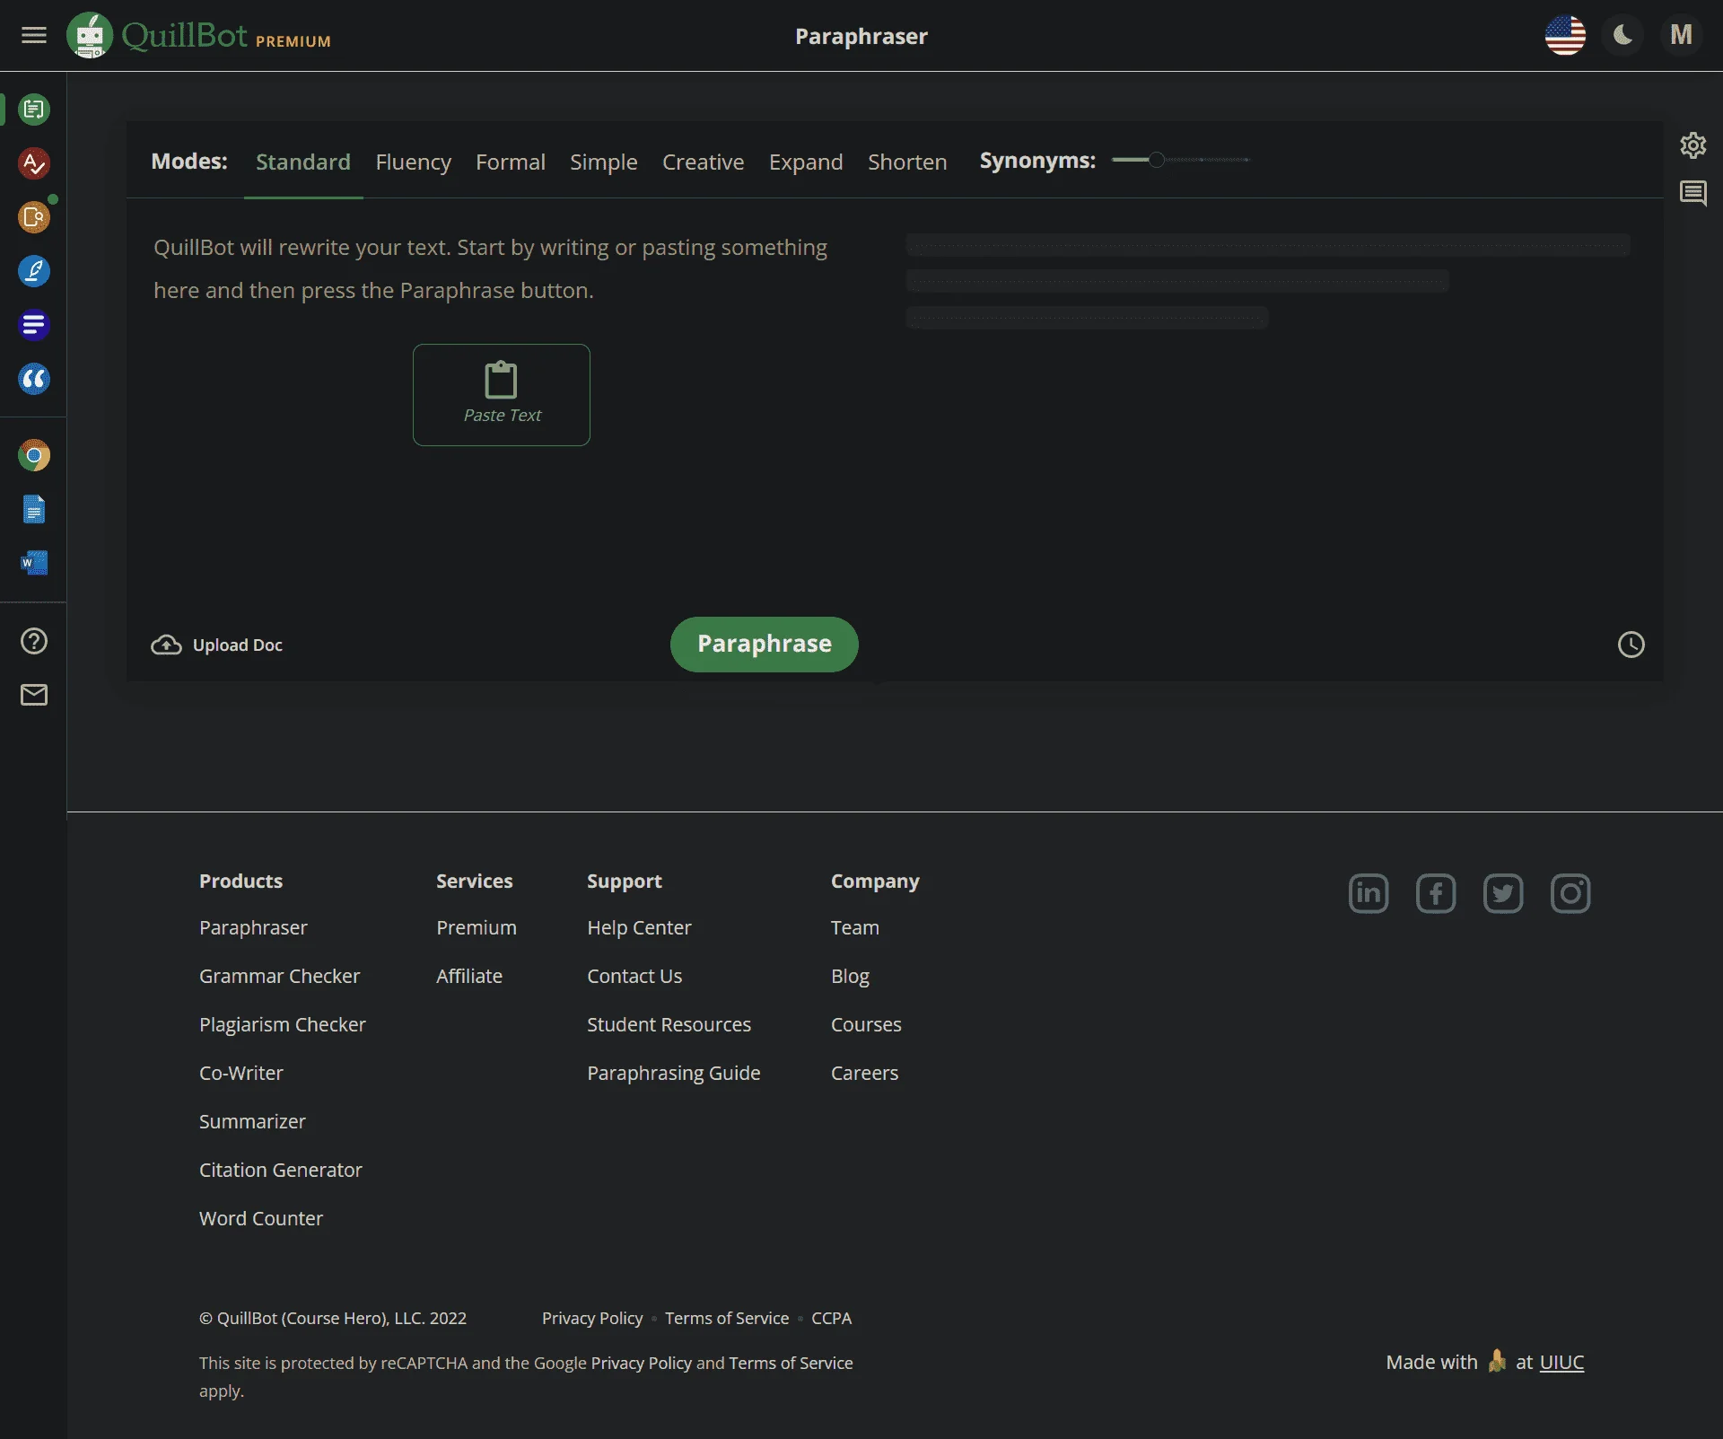Open Summarizer footer link
1723x1439 pixels.
coord(252,1121)
